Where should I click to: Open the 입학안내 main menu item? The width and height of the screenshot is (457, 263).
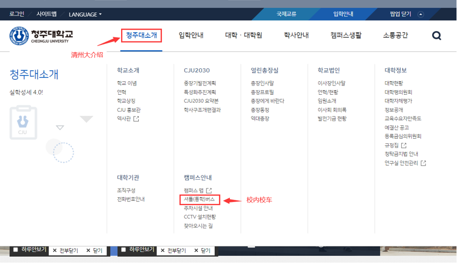191,35
